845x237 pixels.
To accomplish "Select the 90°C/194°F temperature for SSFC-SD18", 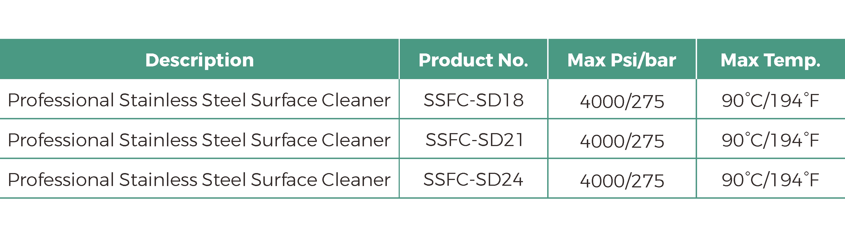I will (770, 100).
